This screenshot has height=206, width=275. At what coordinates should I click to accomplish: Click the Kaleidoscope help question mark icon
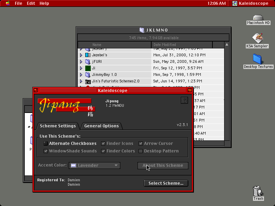(x=184, y=100)
